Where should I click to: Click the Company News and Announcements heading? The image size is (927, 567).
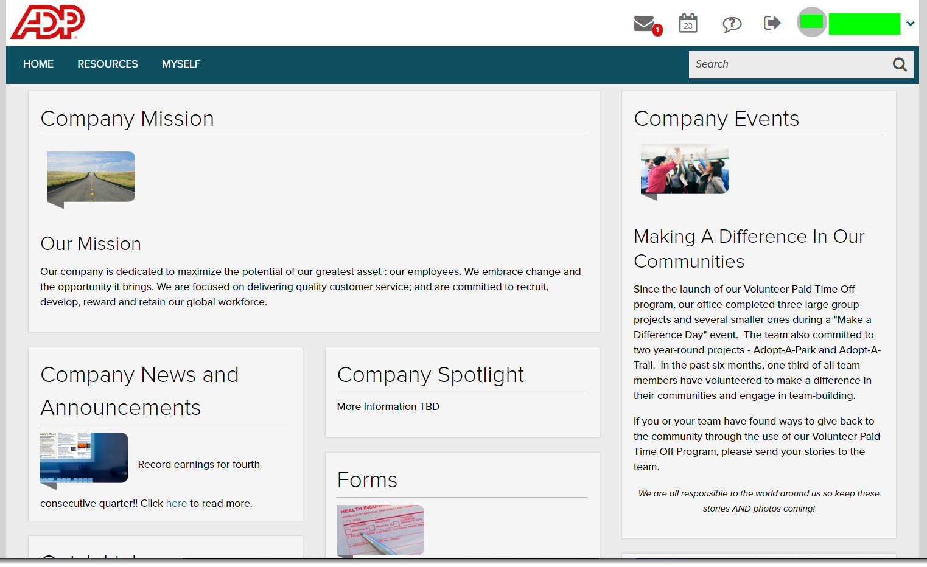point(139,391)
